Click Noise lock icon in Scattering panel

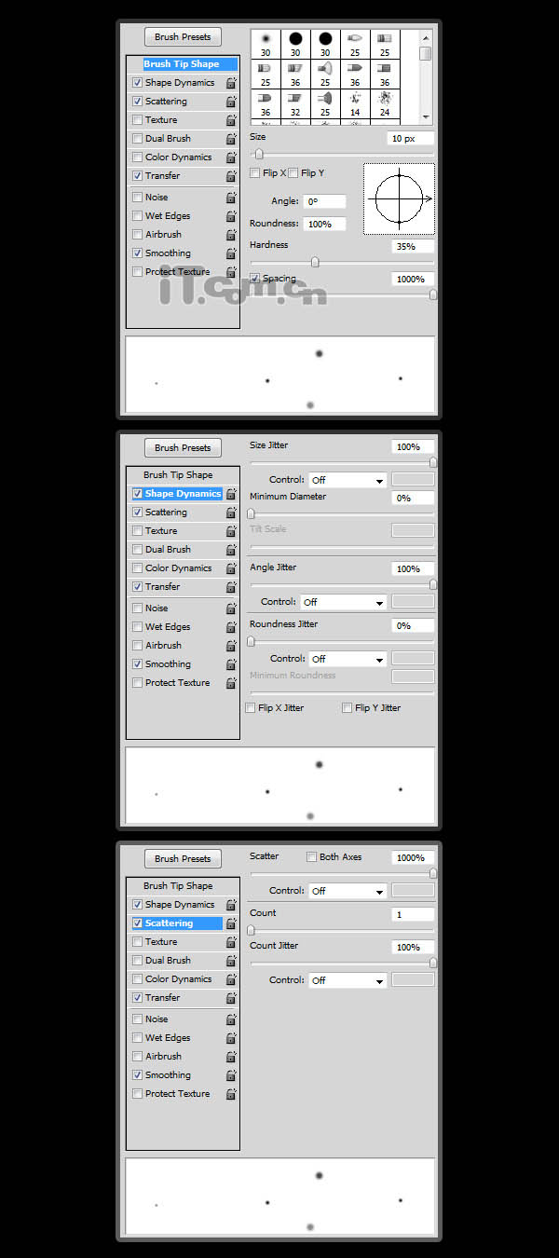[230, 1019]
